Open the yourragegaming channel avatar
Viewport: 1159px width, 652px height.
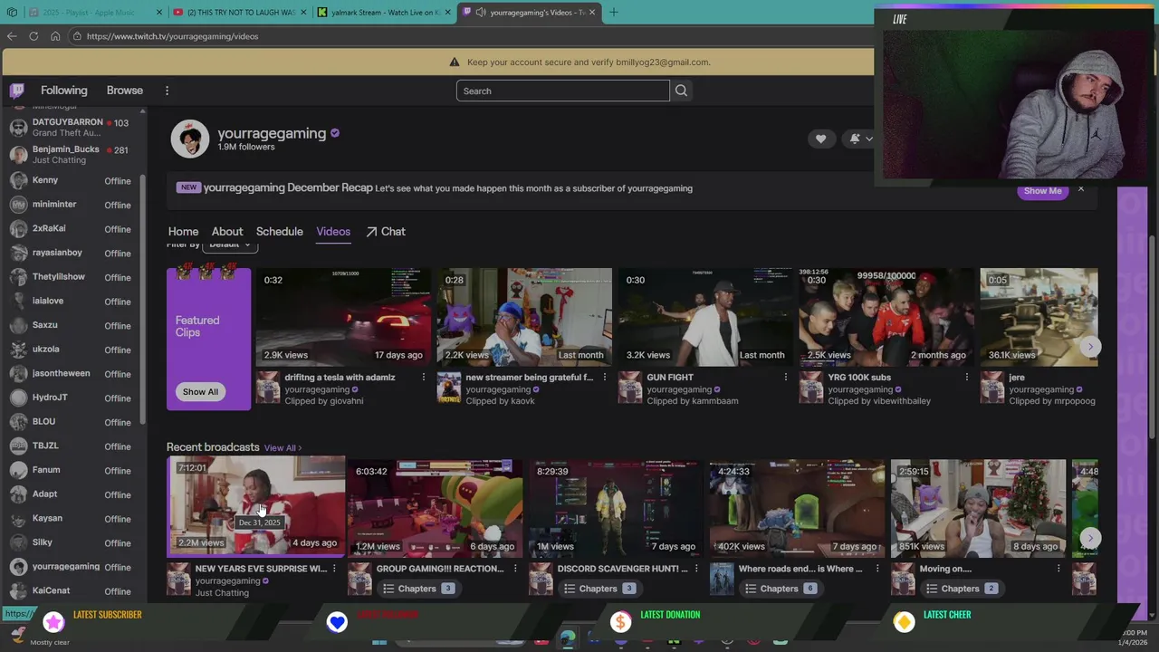click(190, 139)
